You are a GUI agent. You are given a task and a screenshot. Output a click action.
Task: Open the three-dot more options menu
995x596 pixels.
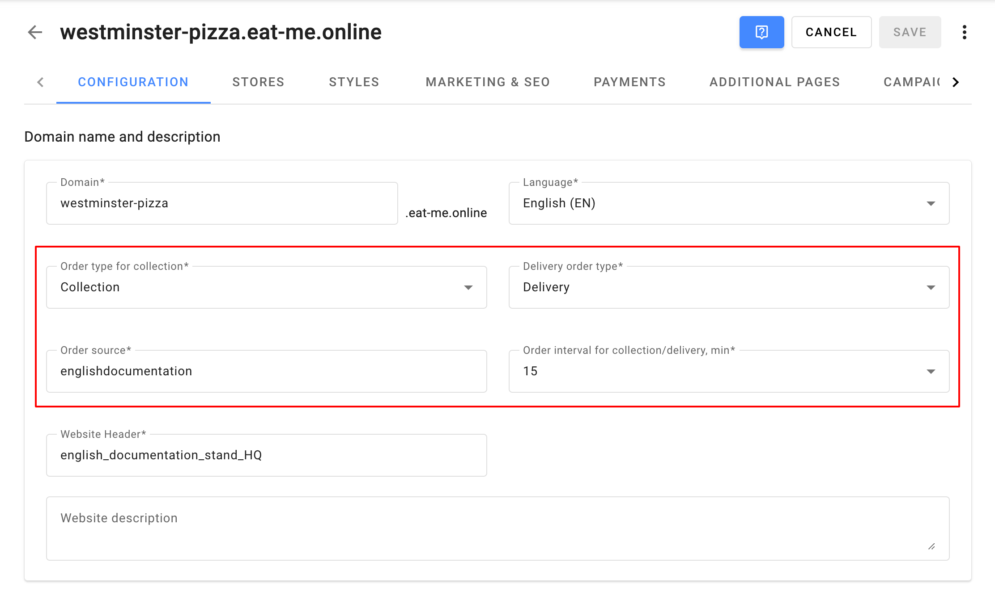964,32
